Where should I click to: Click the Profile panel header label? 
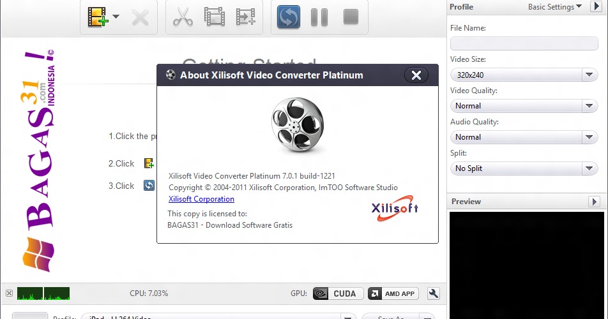[x=461, y=6]
